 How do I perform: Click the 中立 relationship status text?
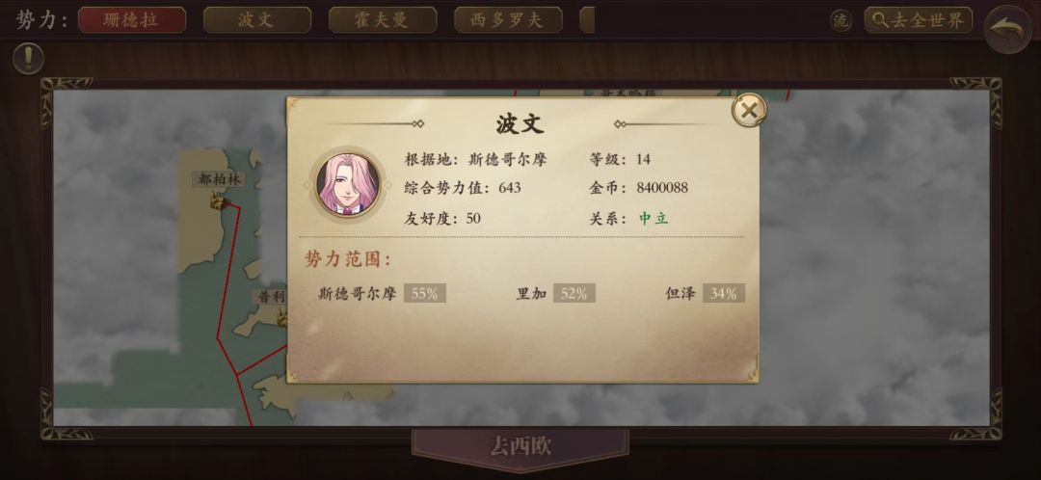pos(654,219)
